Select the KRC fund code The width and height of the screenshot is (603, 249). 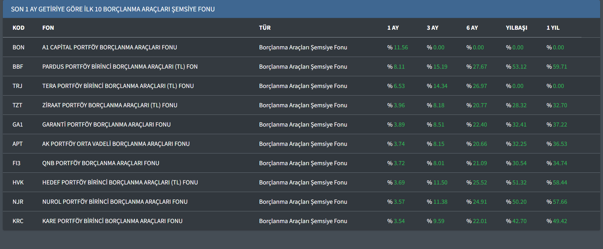pos(18,221)
